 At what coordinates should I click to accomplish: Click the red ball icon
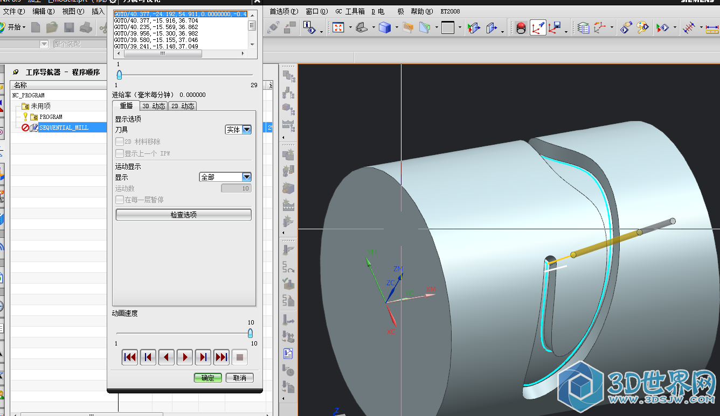pyautogui.click(x=521, y=27)
